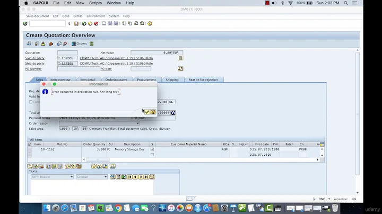
Task: Toggle the S checkbox in the empty second row
Action: (152, 155)
